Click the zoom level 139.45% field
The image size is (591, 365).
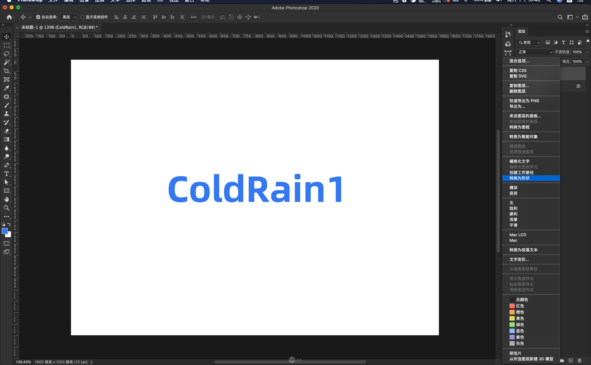tap(23, 362)
